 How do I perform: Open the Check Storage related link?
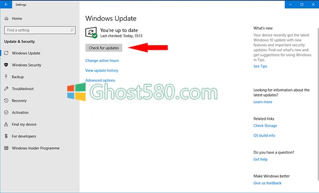click(x=265, y=126)
